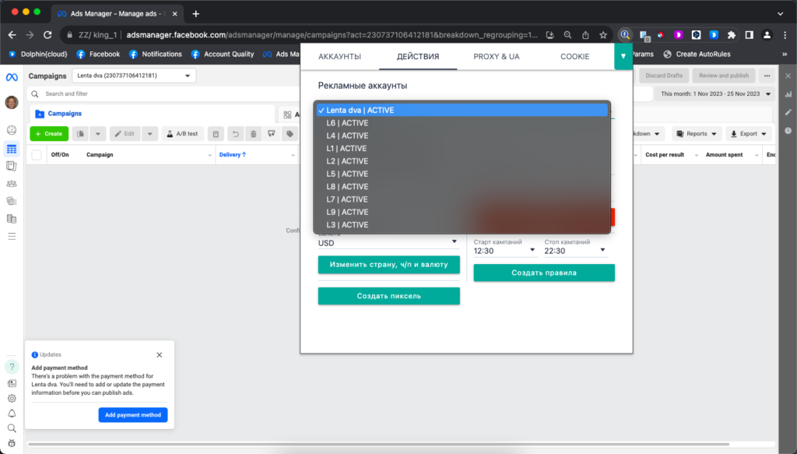797x454 pixels.
Task: Click the Add payment method button
Action: 132,415
